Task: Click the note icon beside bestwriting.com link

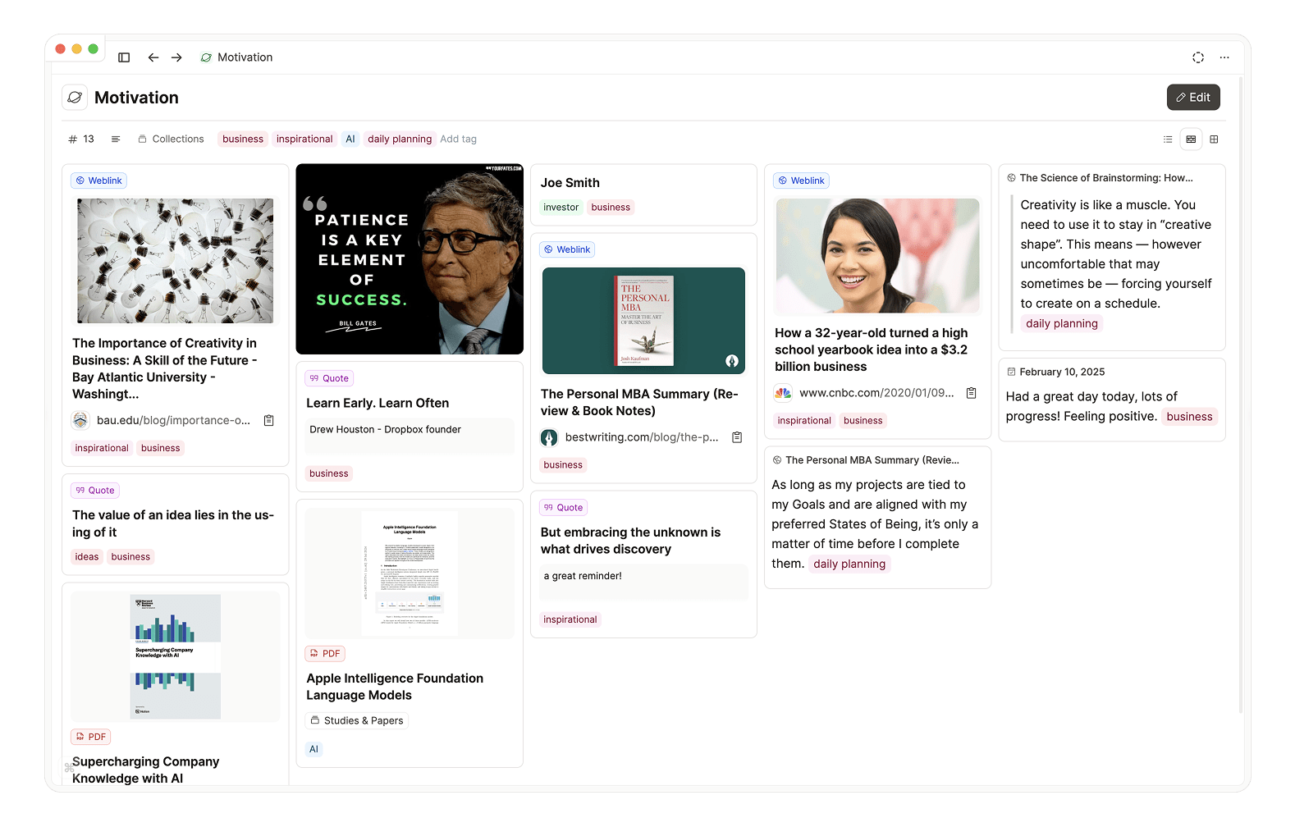Action: click(x=737, y=437)
